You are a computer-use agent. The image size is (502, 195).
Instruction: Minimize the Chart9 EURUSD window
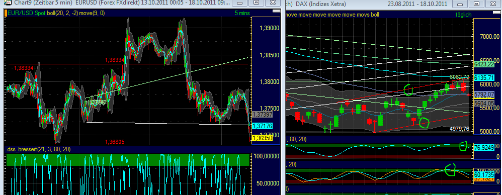click(239, 3)
